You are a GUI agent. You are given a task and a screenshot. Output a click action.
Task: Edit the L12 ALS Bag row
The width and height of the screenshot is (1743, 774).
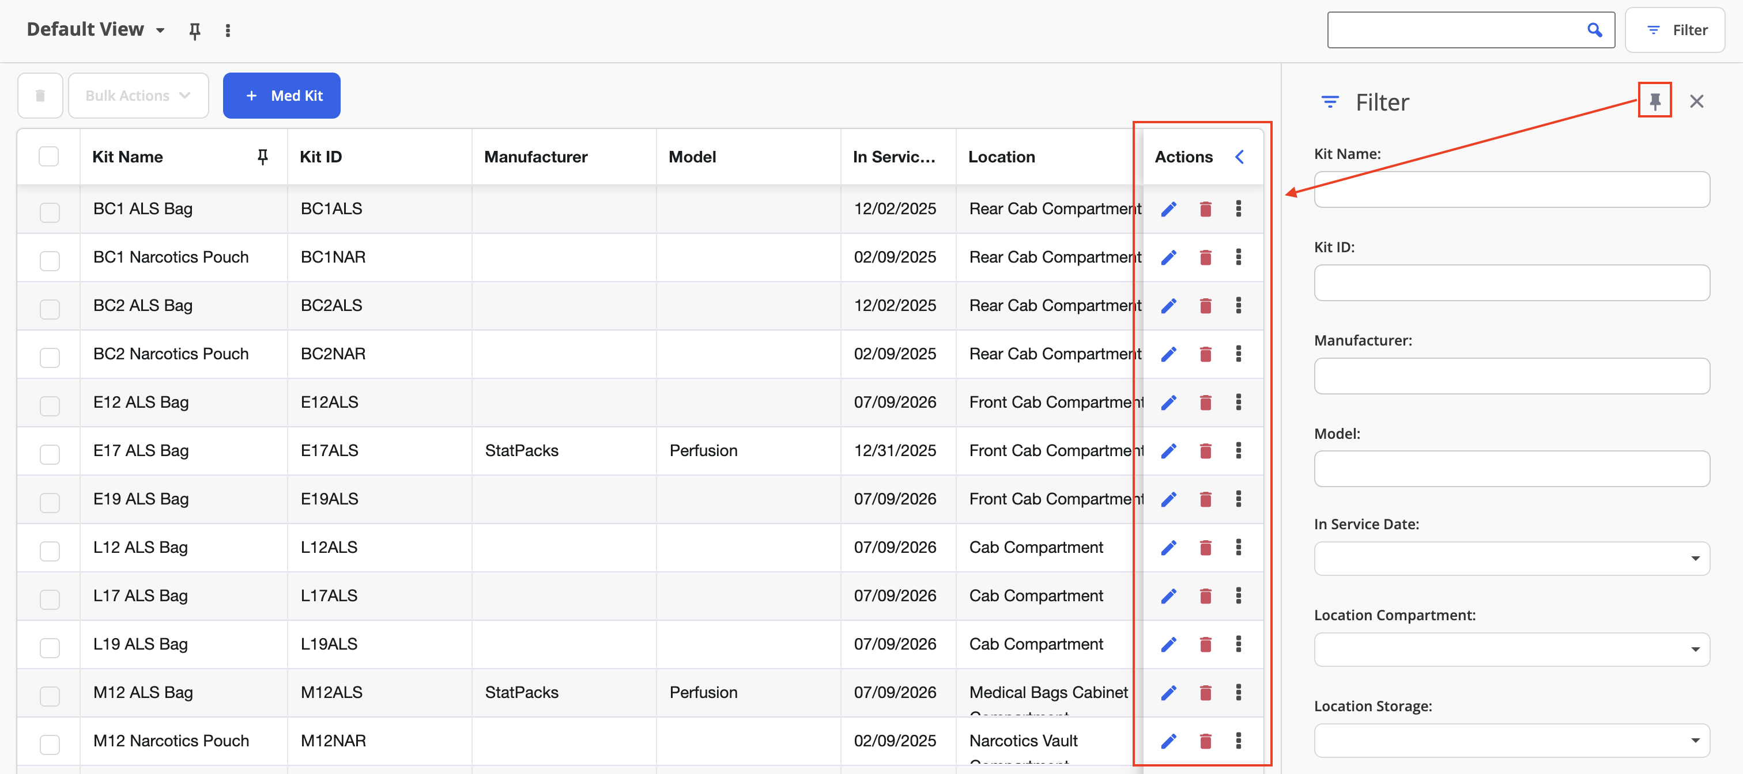tap(1168, 548)
